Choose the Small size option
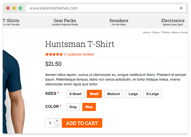The width and height of the screenshot is (191, 137). click(94, 94)
